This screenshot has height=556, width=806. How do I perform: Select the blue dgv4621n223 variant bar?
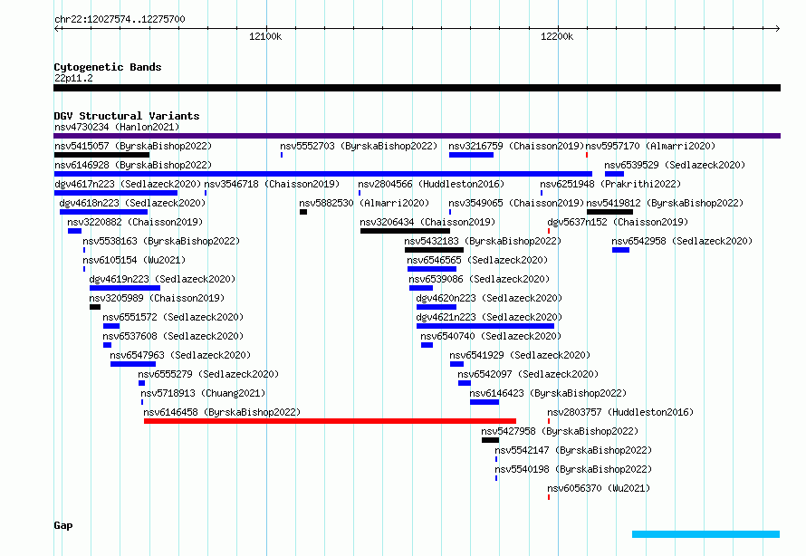point(485,326)
